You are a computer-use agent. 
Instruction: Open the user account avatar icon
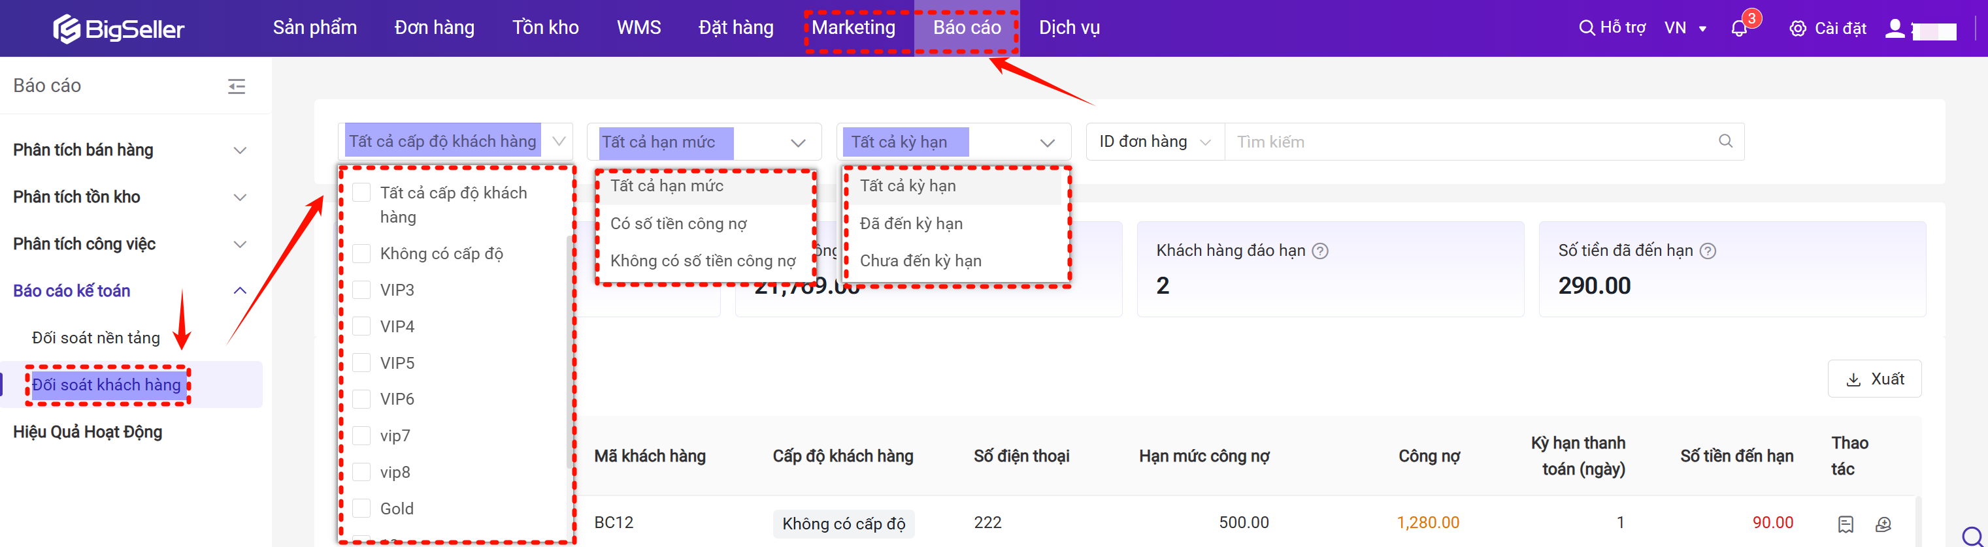1895,29
